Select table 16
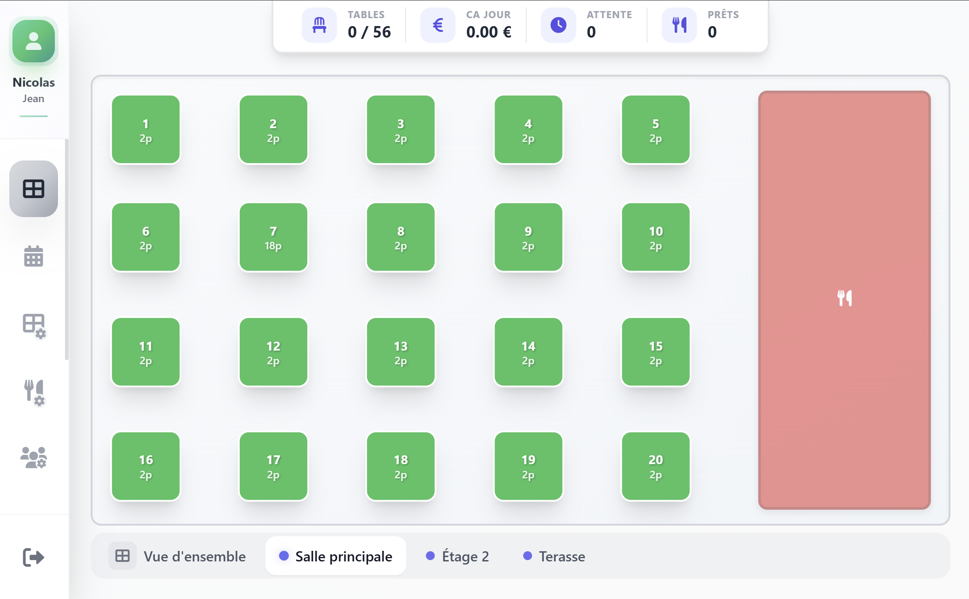 [146, 466]
